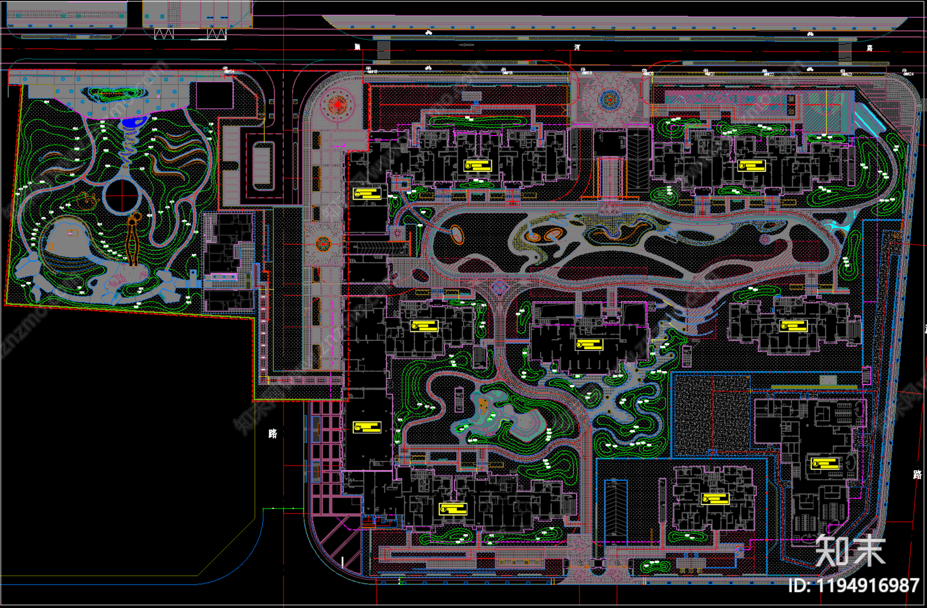The height and width of the screenshot is (608, 927).
Task: Click yellow label on the bottom-right corner building
Action: pos(824,463)
